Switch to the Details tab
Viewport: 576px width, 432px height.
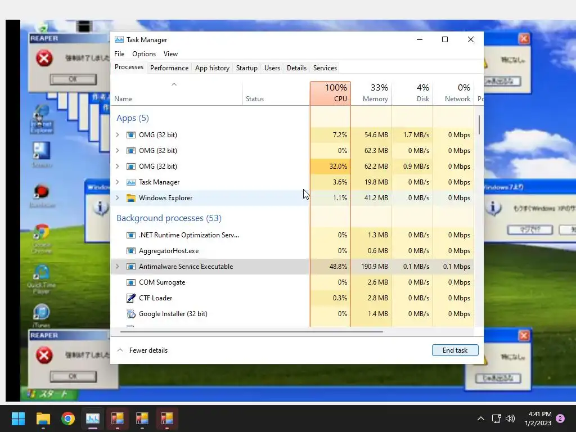296,68
